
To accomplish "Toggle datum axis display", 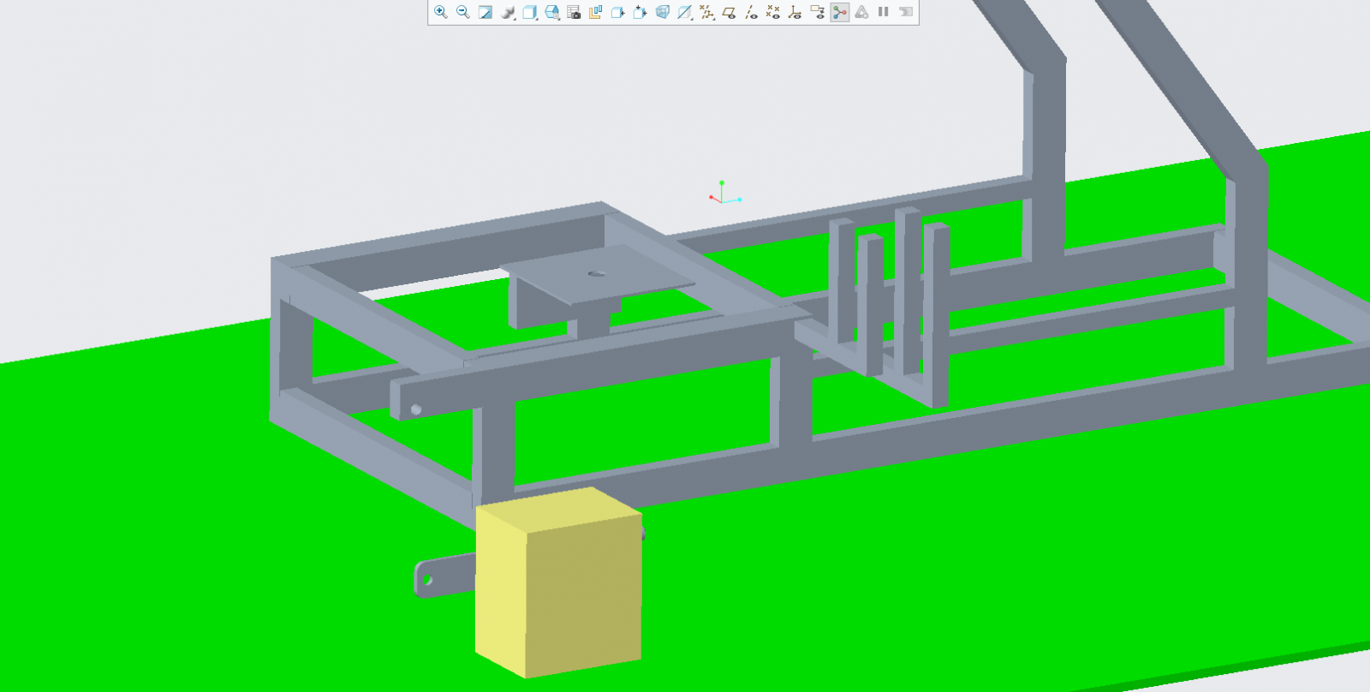I will pyautogui.click(x=751, y=12).
